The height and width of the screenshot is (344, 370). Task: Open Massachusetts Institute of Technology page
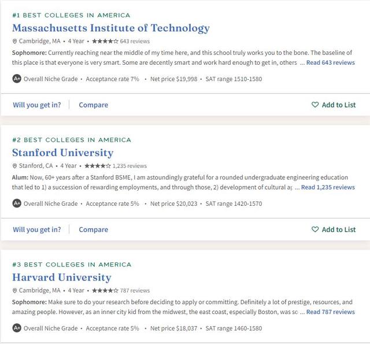click(x=110, y=28)
